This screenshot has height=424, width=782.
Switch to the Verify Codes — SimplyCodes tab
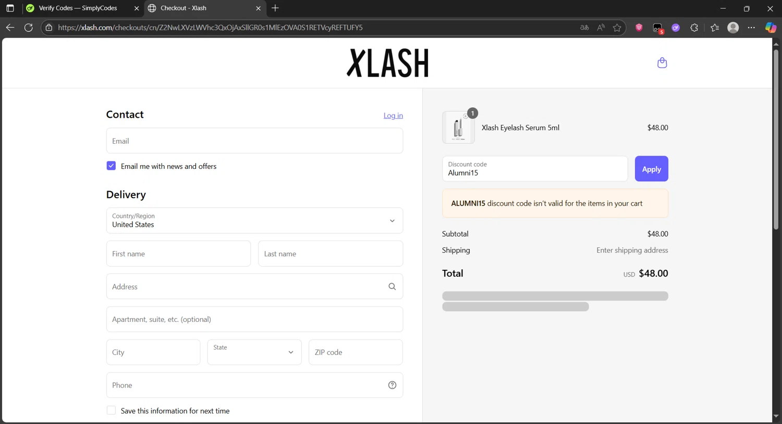pos(82,8)
